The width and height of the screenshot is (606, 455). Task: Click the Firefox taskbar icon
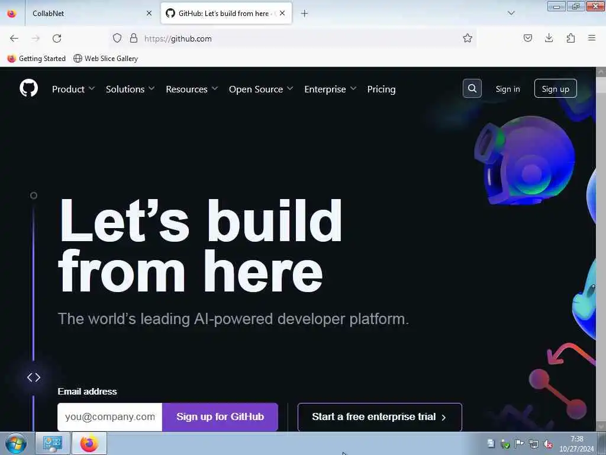89,443
